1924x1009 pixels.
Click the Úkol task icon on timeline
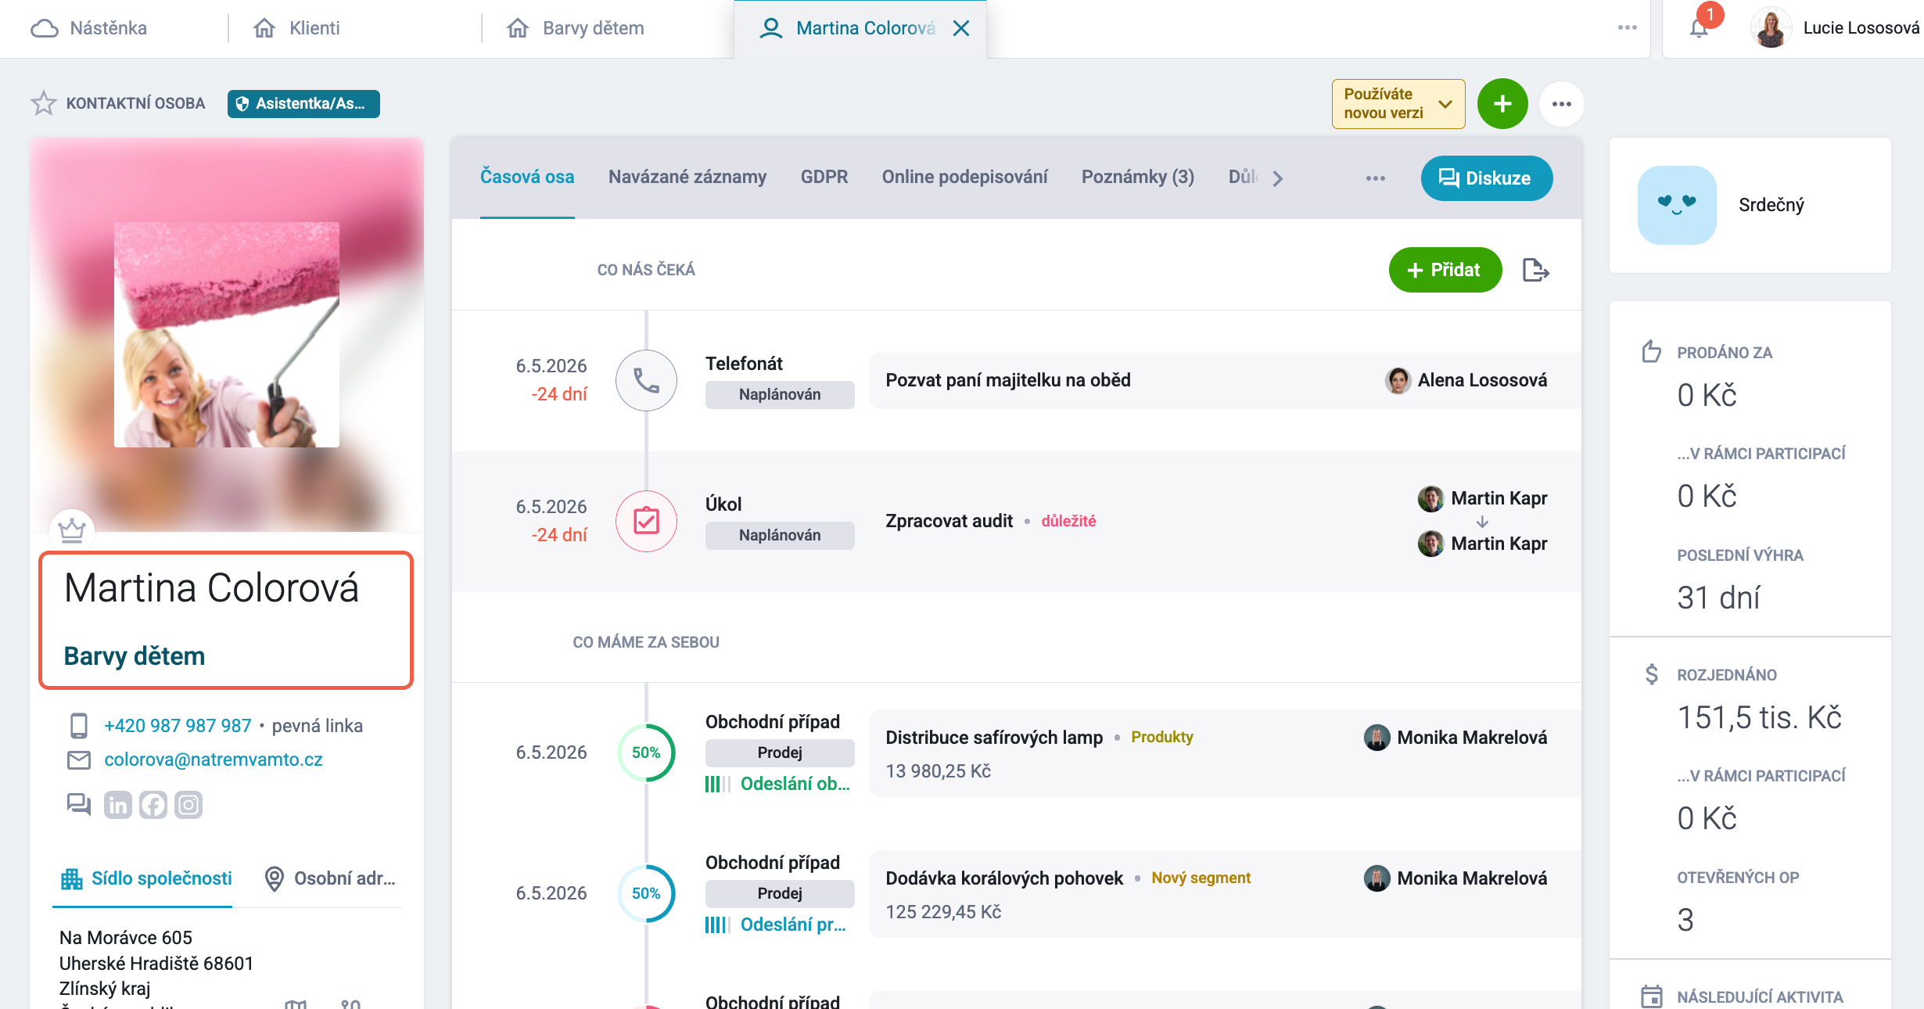coord(646,521)
